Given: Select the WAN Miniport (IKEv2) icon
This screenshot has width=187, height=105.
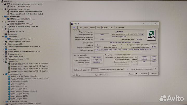Looking at the screenshot, I should pos(9,82).
